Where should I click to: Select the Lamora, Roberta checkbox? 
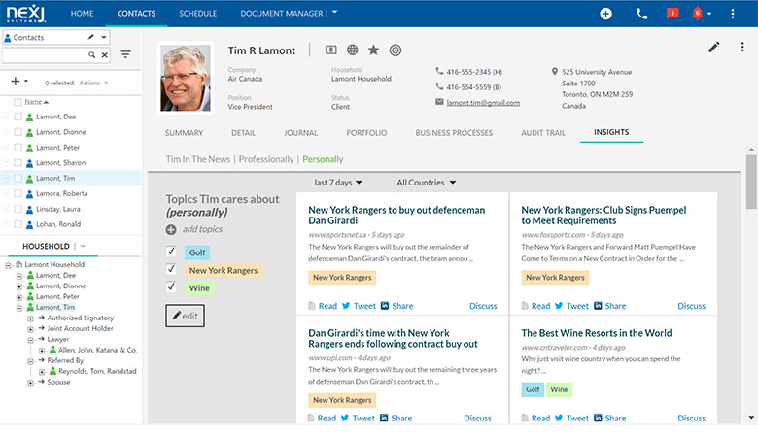[x=17, y=193]
